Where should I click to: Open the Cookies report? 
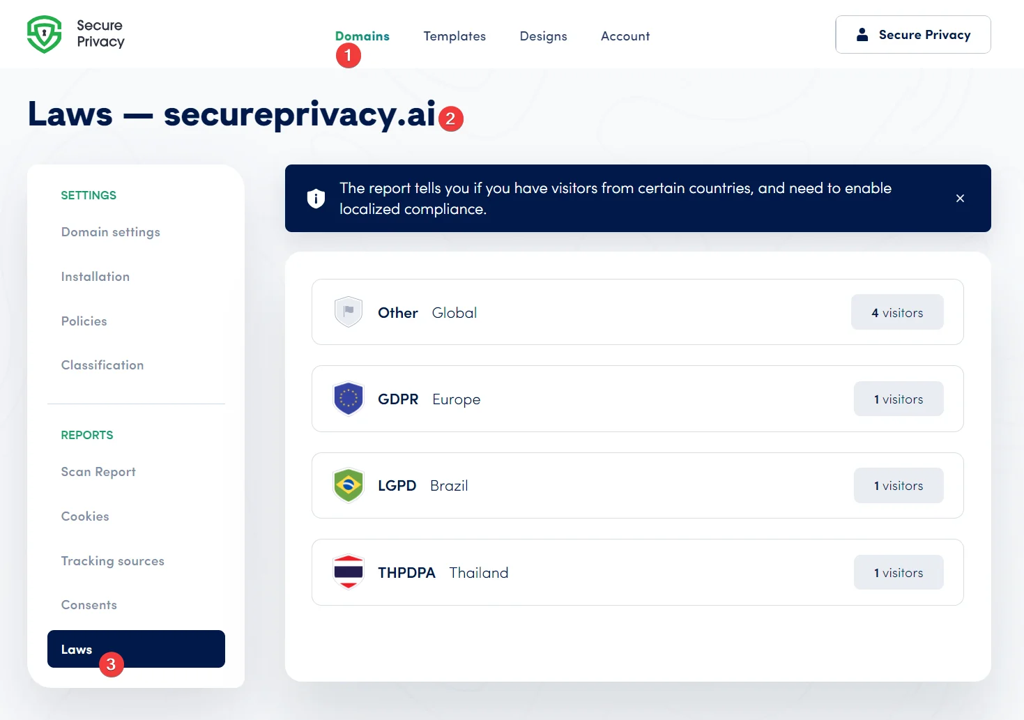84,516
